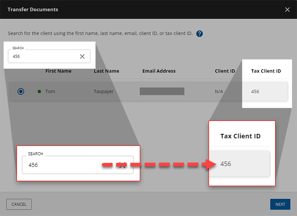Clear the top search field using its X icon
This screenshot has height=216, width=297.
(x=82, y=56)
